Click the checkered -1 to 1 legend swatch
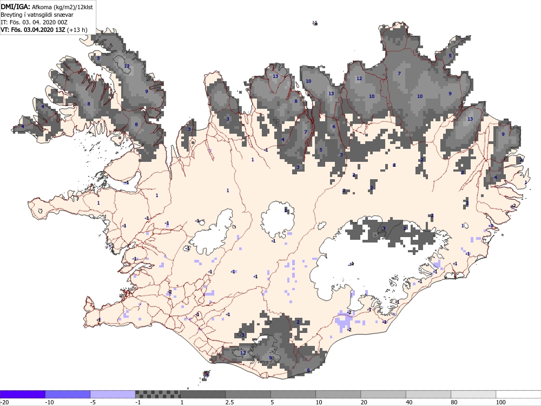541x406 pixels. 157,394
